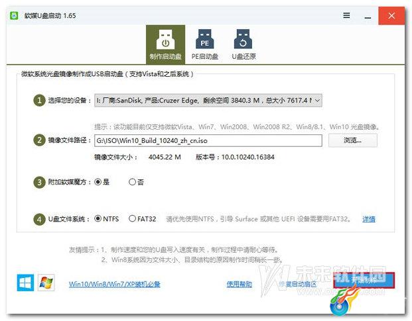Viewport: 412px width, 321px height.
Task: Open the 制作启动盘 tab
Action: coord(166,44)
